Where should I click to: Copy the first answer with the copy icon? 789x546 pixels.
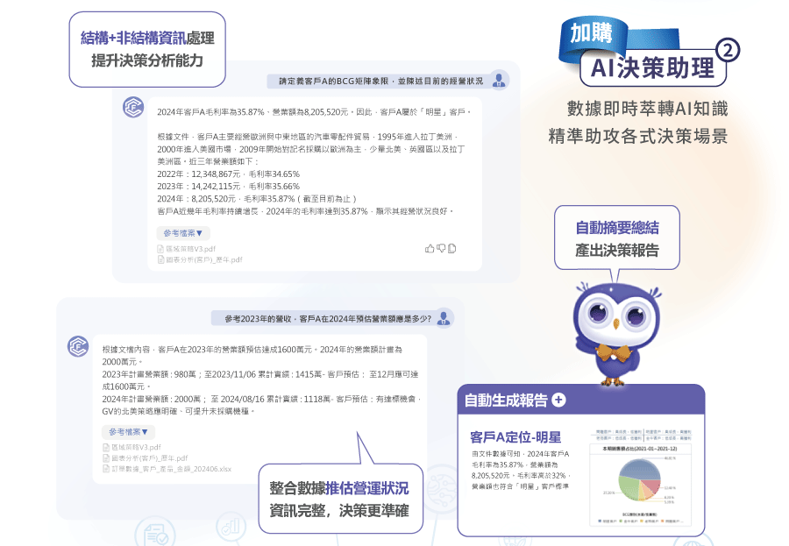pos(451,248)
